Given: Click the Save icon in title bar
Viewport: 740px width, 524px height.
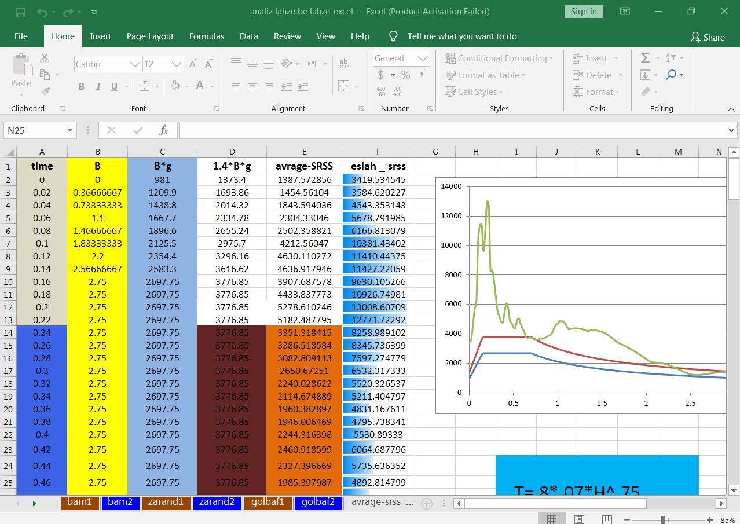Looking at the screenshot, I should coord(21,12).
